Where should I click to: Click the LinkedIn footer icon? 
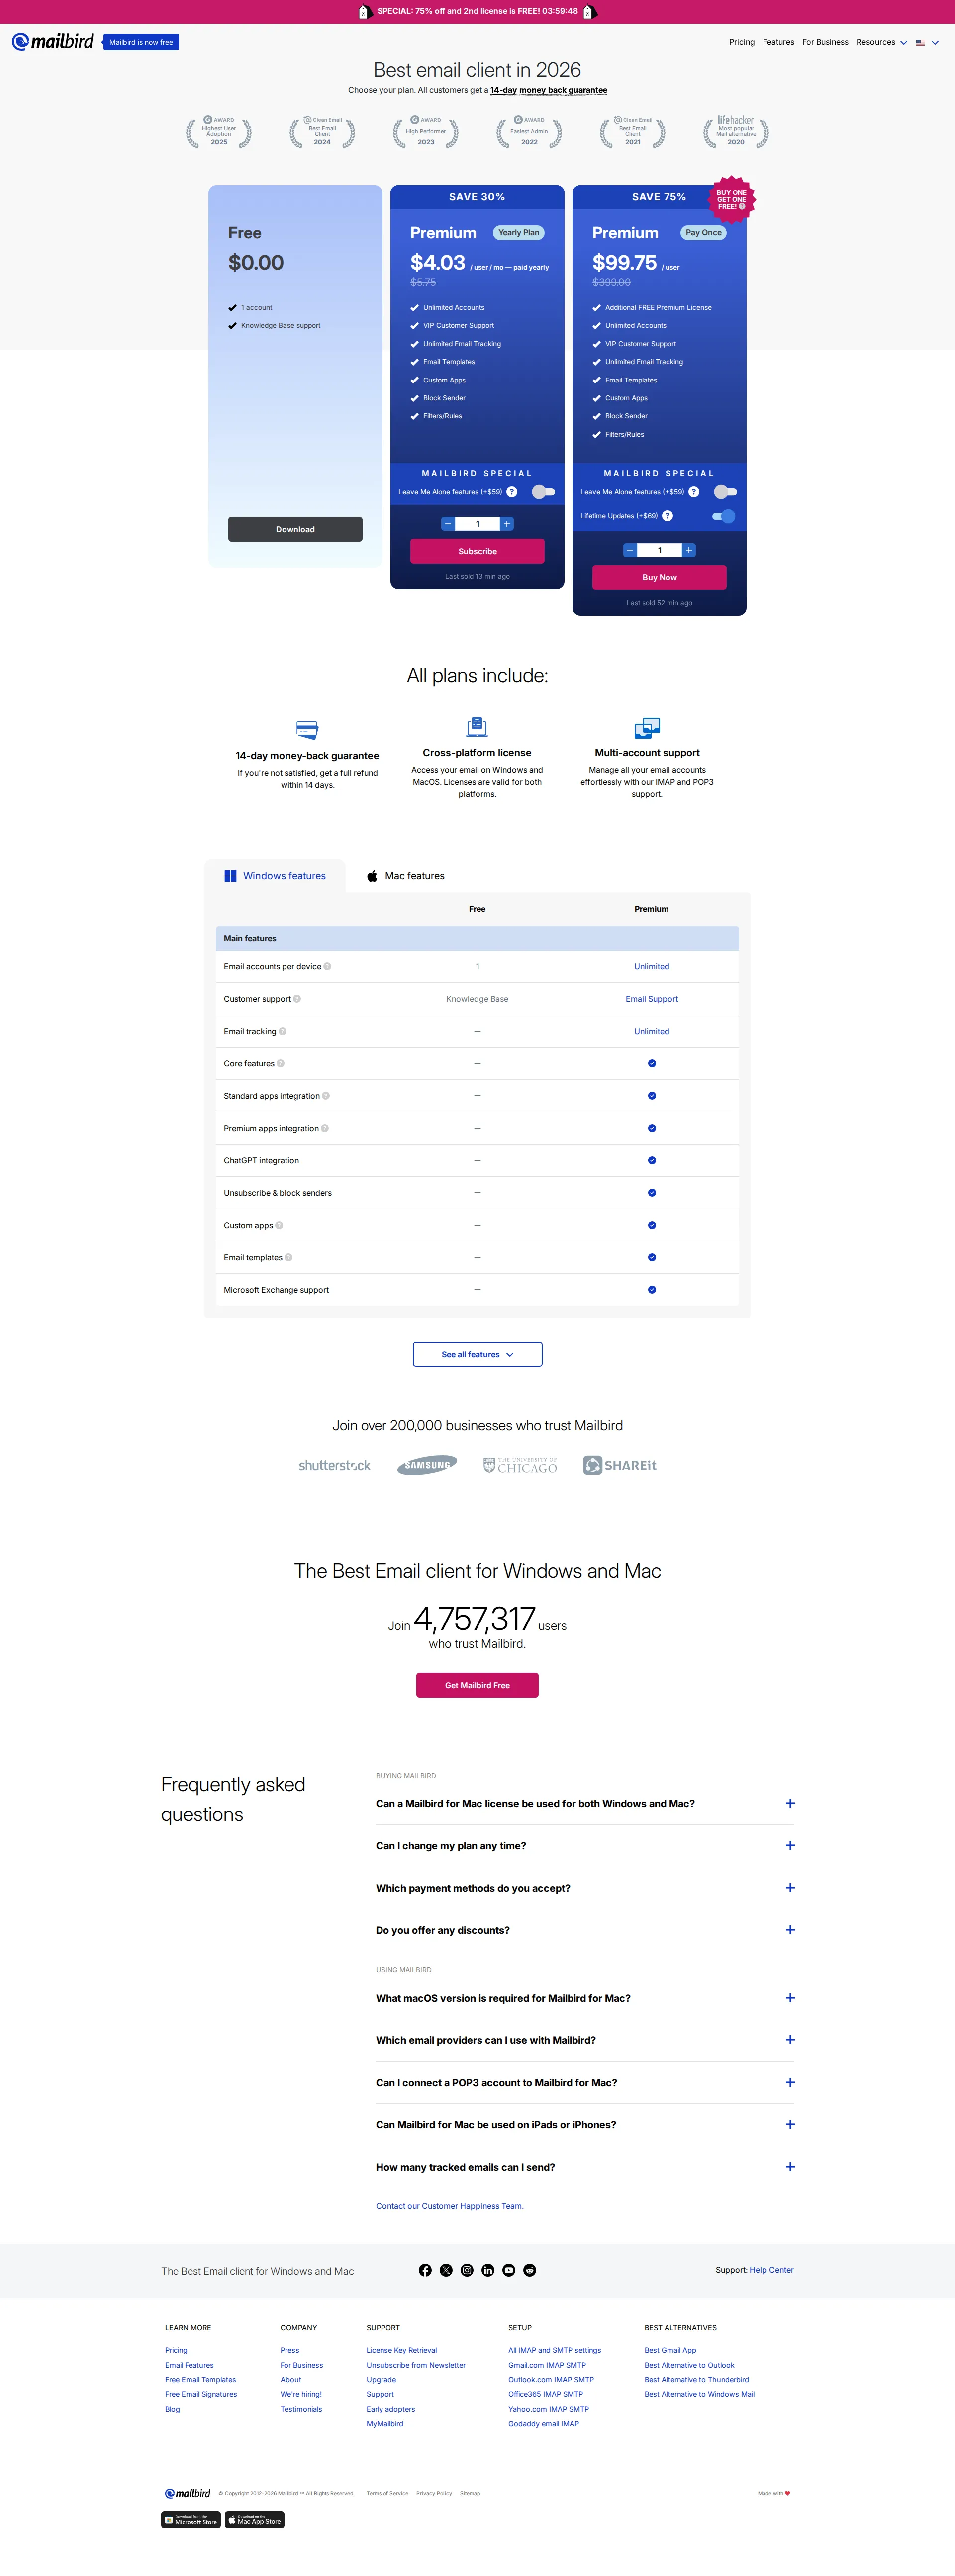[488, 2270]
